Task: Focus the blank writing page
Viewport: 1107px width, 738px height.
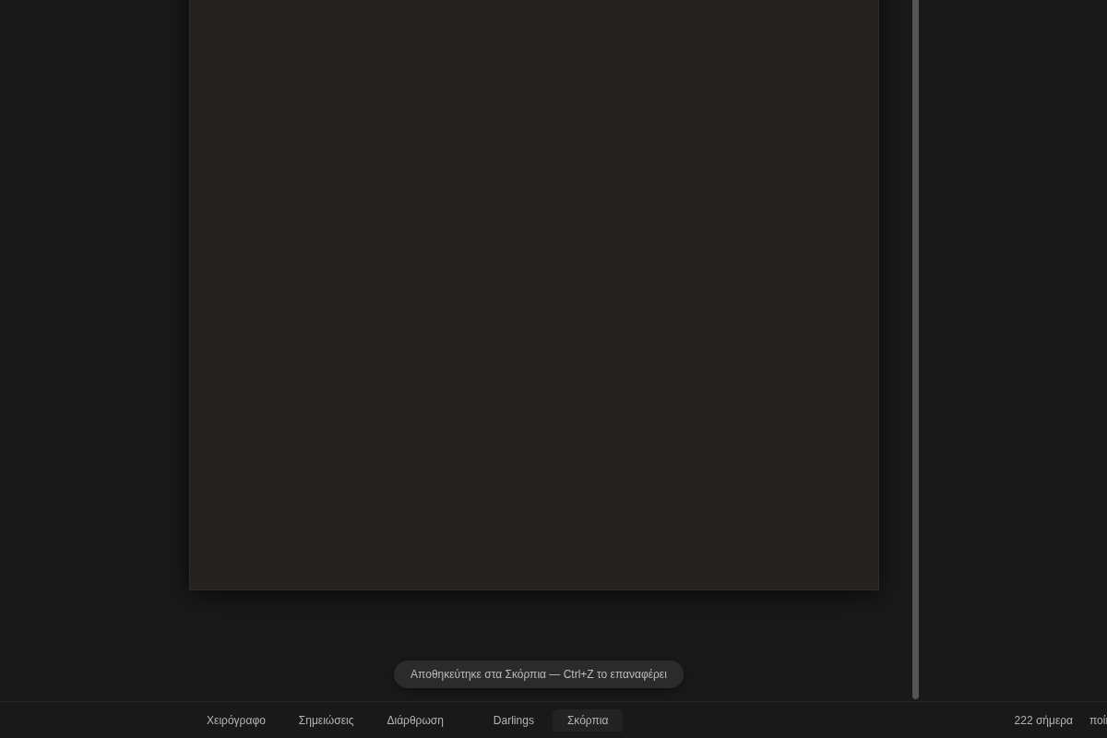Action: click(x=534, y=295)
